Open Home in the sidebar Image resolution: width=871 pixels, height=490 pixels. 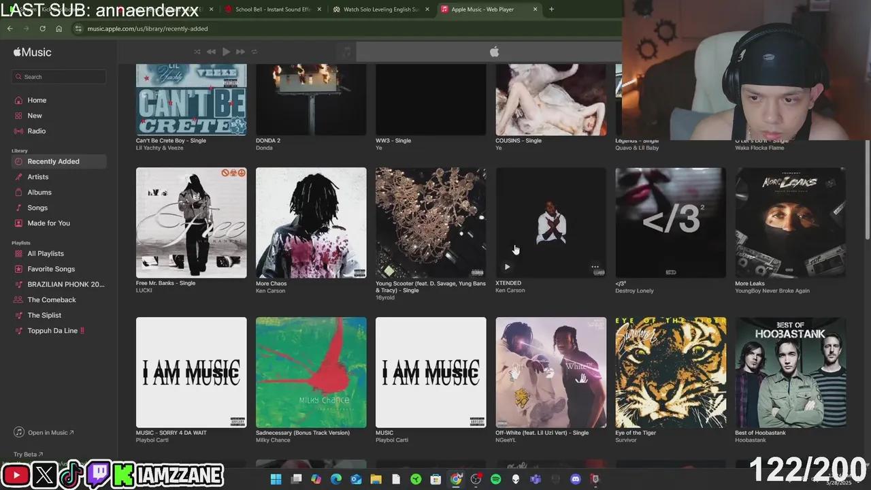coord(37,100)
